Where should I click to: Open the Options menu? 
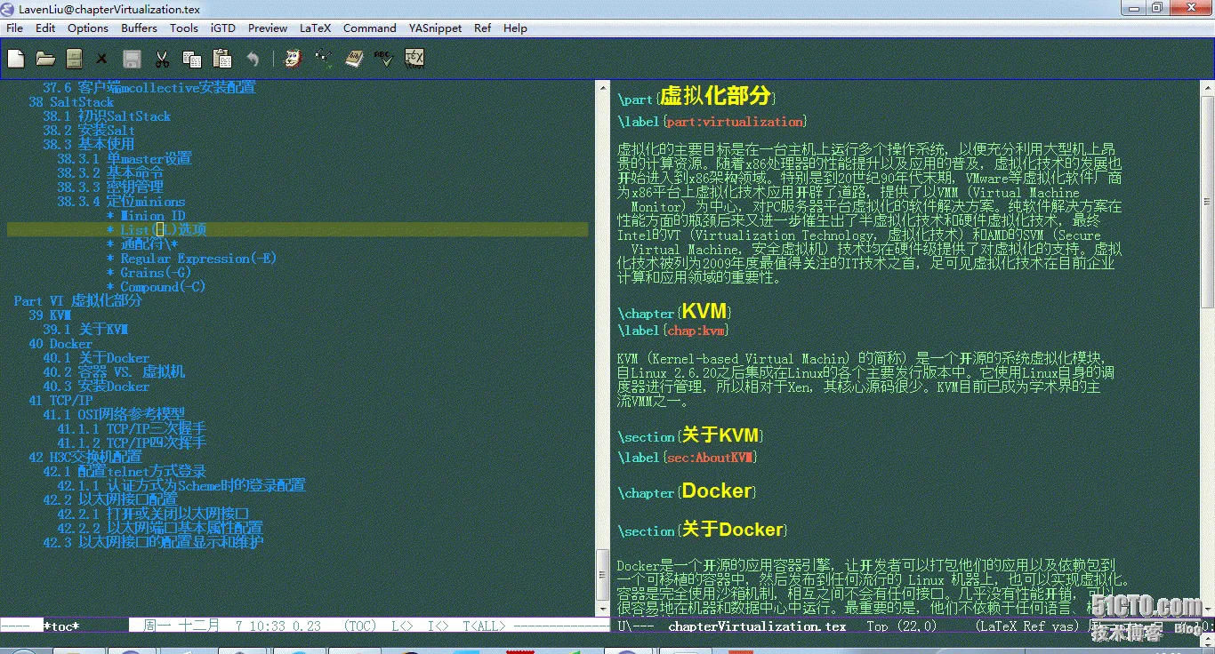click(88, 28)
